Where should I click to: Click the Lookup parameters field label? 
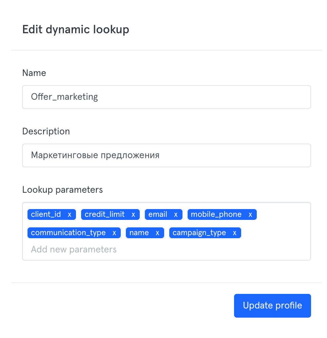click(x=62, y=190)
